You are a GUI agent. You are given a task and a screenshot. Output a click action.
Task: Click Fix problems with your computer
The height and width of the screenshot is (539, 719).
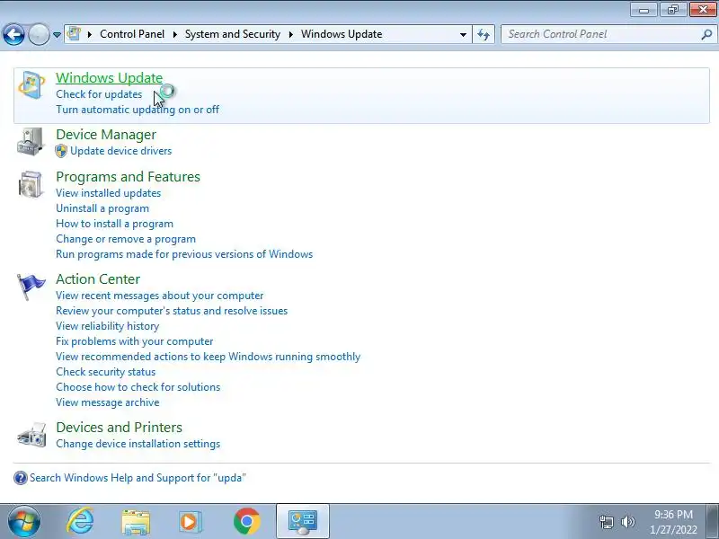[x=134, y=341]
